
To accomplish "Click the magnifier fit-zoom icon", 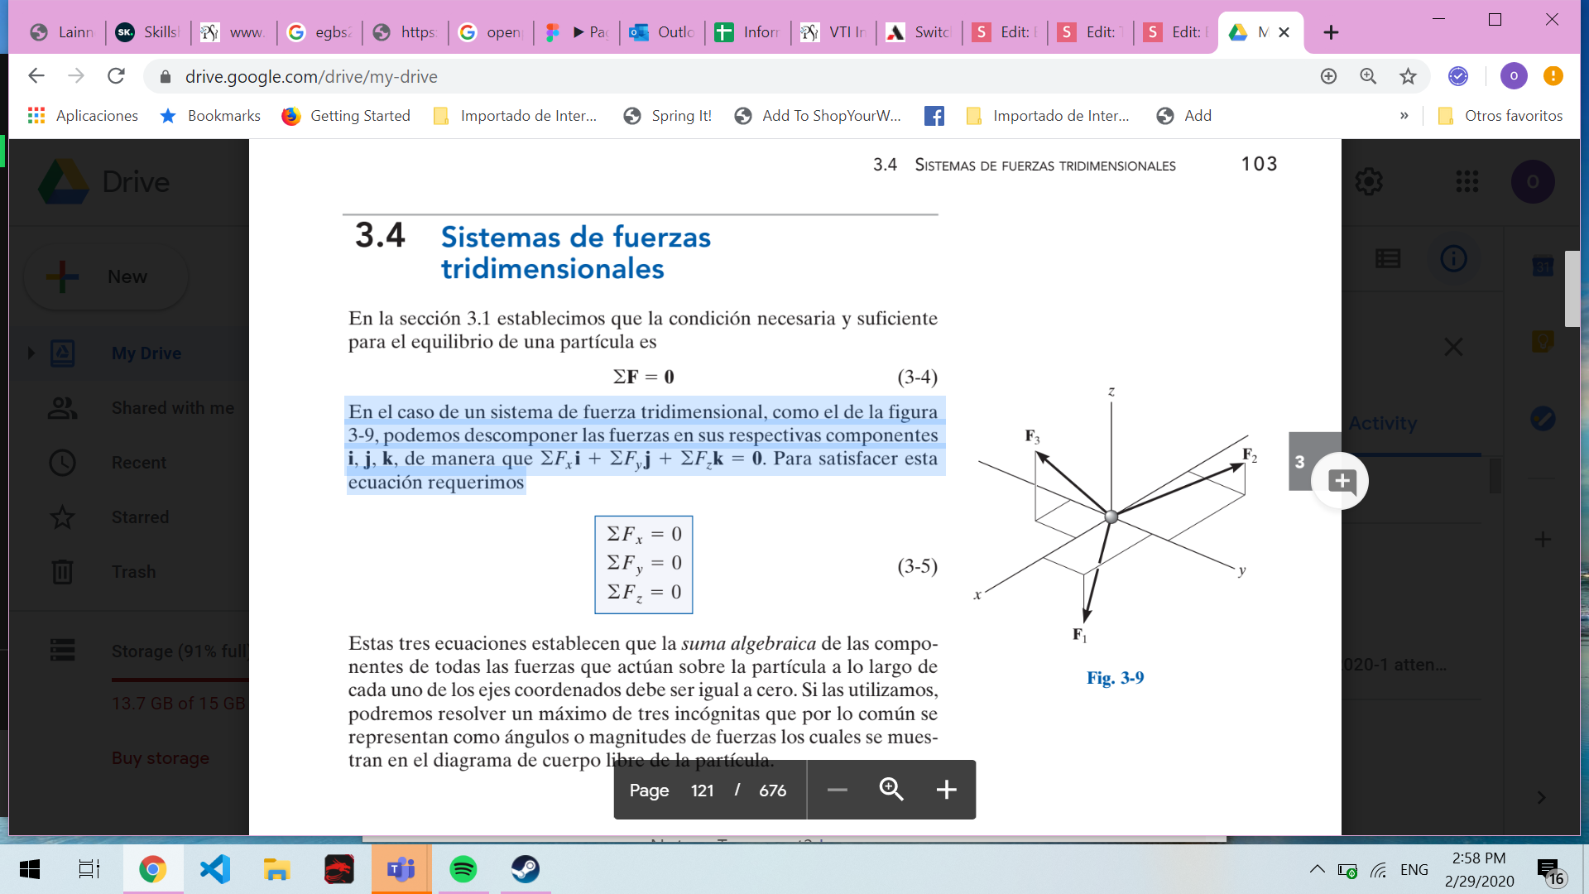I will [891, 790].
